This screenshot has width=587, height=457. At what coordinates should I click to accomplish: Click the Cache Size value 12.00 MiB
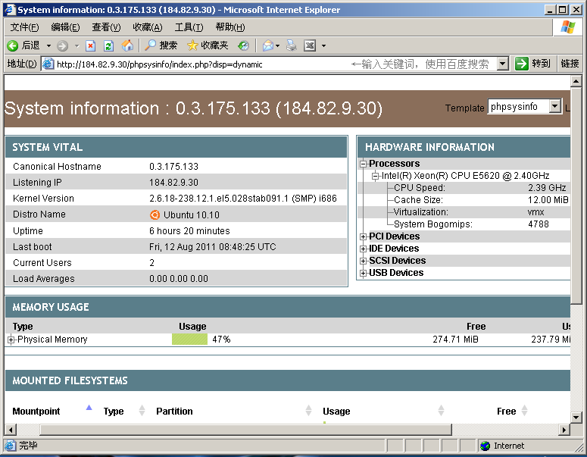pos(548,200)
